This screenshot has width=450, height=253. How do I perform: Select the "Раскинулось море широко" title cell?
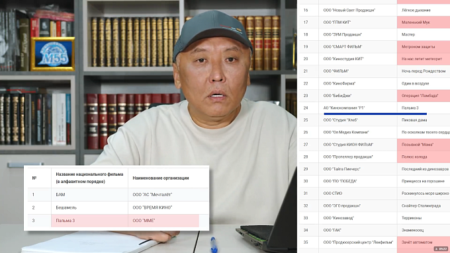click(x=424, y=194)
